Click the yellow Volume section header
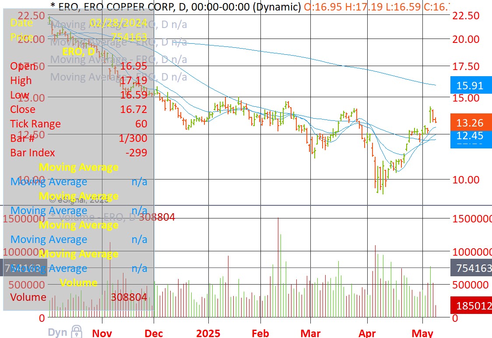The height and width of the screenshot is (338, 492). [78, 282]
